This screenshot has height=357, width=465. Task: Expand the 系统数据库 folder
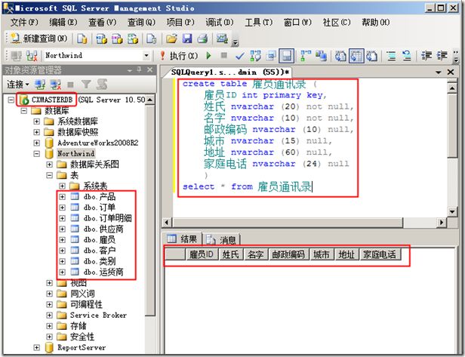coord(36,122)
